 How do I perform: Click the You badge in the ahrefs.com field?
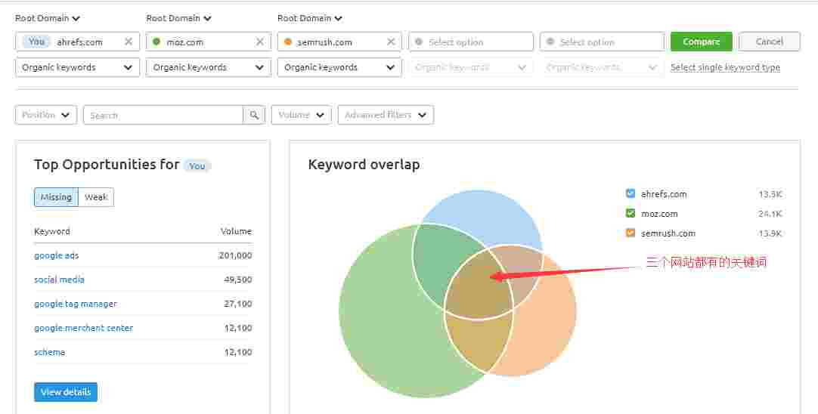[36, 42]
